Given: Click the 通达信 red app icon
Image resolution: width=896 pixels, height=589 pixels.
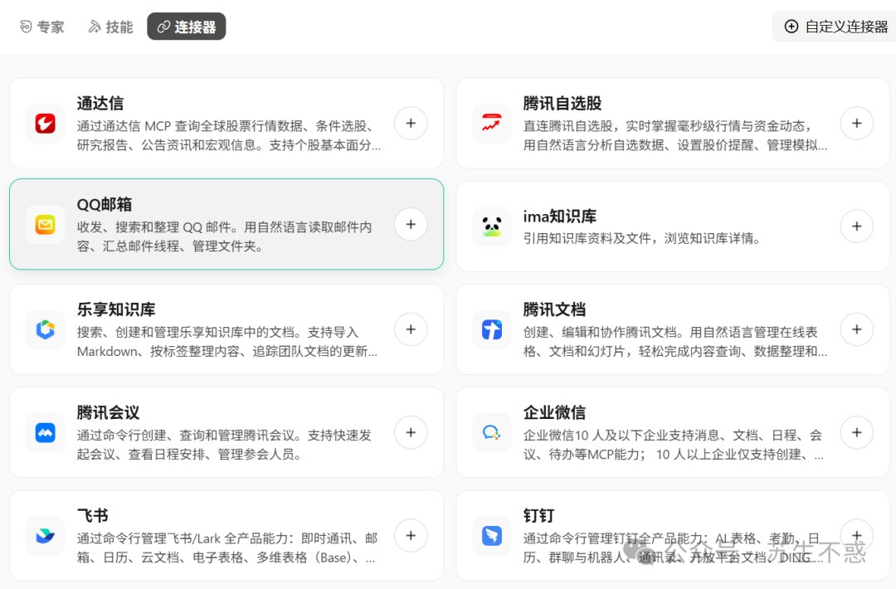Looking at the screenshot, I should [45, 124].
